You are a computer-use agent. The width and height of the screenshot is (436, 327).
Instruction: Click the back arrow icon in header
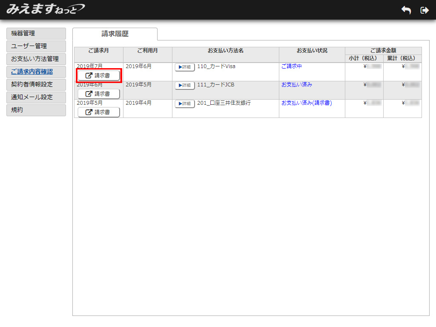click(406, 10)
